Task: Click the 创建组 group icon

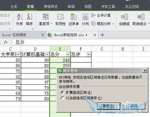Action: pos(124,17)
